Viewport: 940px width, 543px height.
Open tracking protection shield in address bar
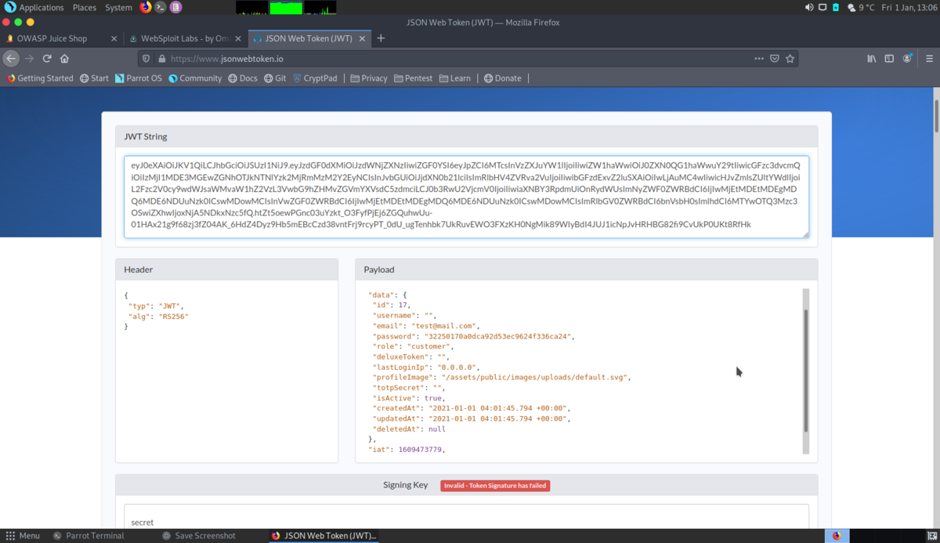(x=146, y=59)
